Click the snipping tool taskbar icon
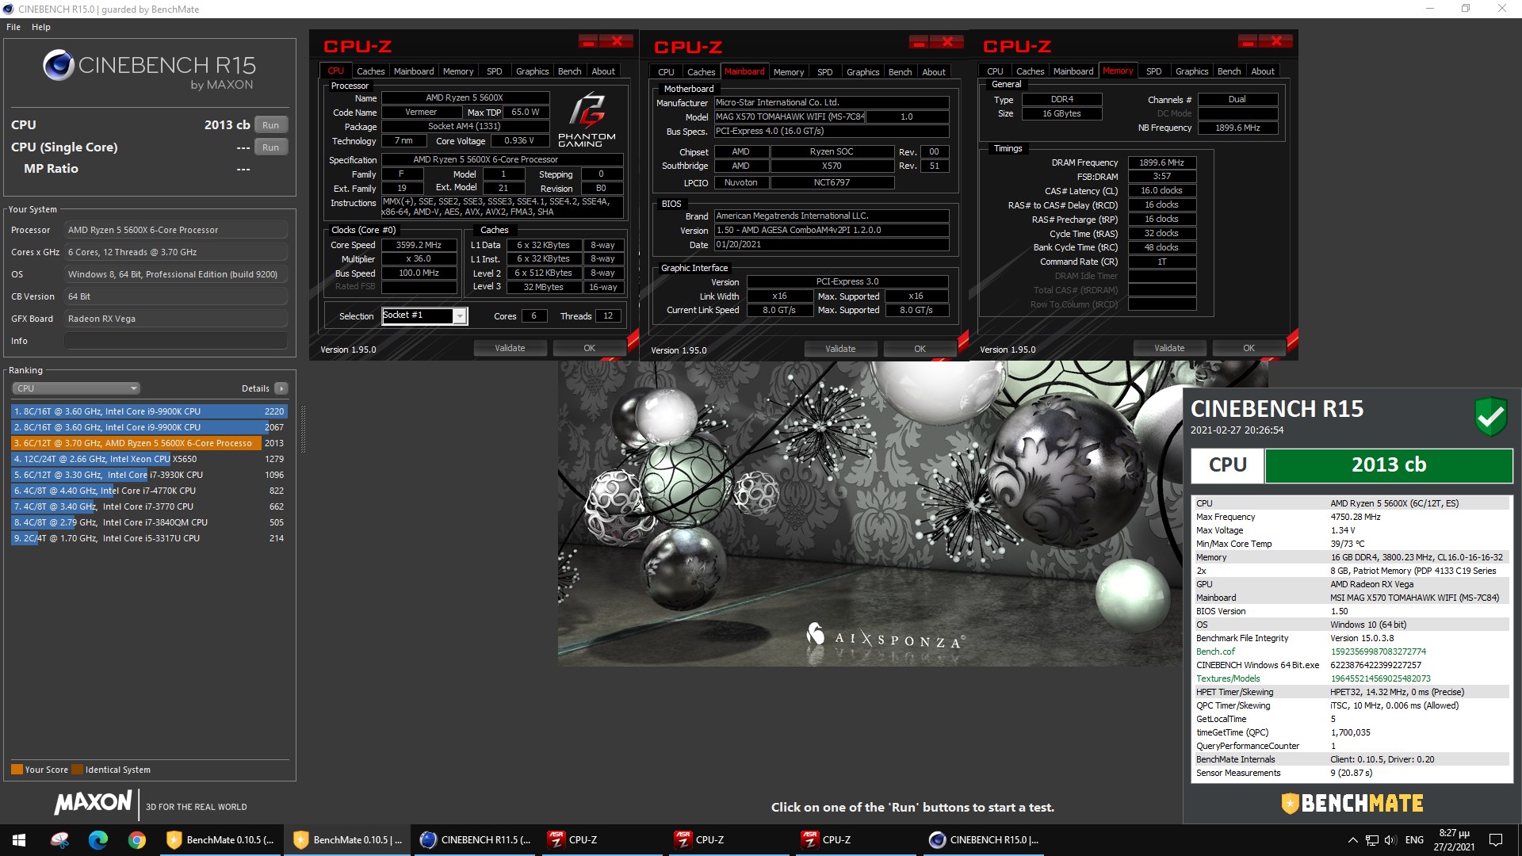This screenshot has height=856, width=1522. point(59,840)
